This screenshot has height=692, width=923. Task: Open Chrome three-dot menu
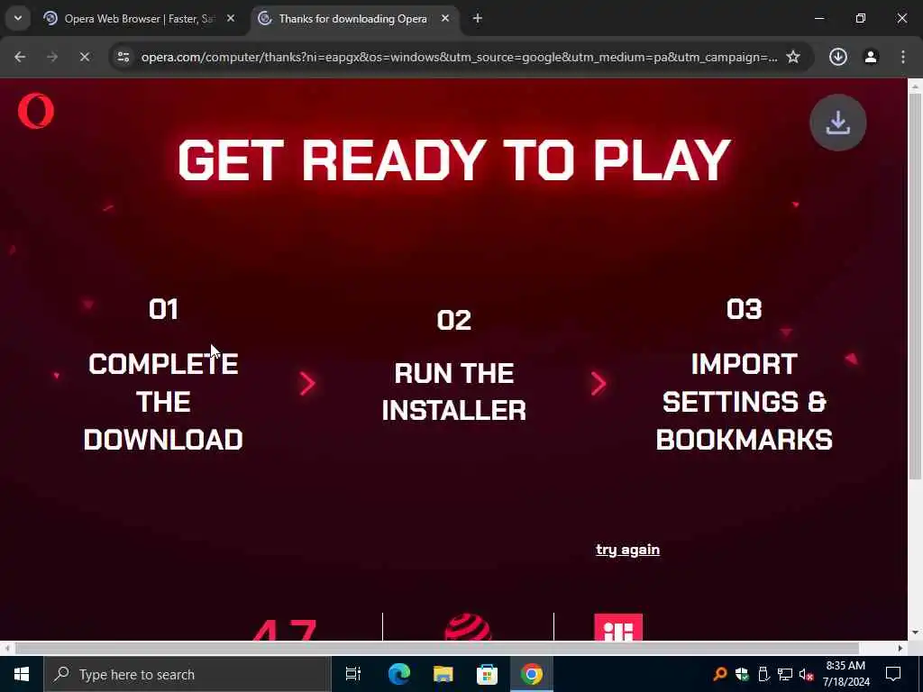(x=903, y=57)
